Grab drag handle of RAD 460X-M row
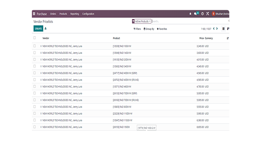 pos(41,87)
